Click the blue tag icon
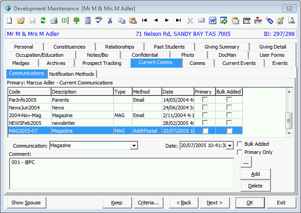 (x=269, y=20)
